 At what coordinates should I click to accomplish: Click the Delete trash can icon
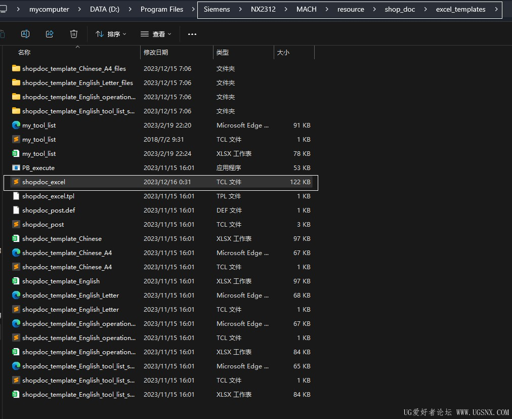pos(74,34)
